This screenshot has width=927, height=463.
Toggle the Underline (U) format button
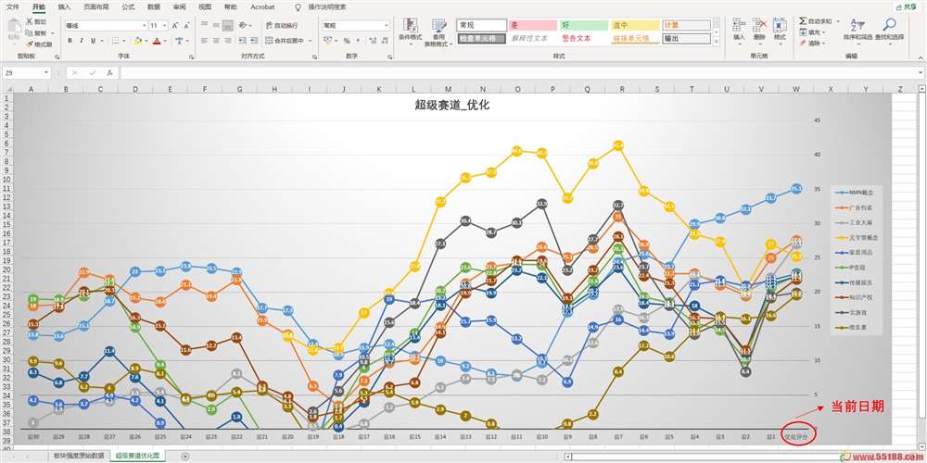click(x=94, y=41)
